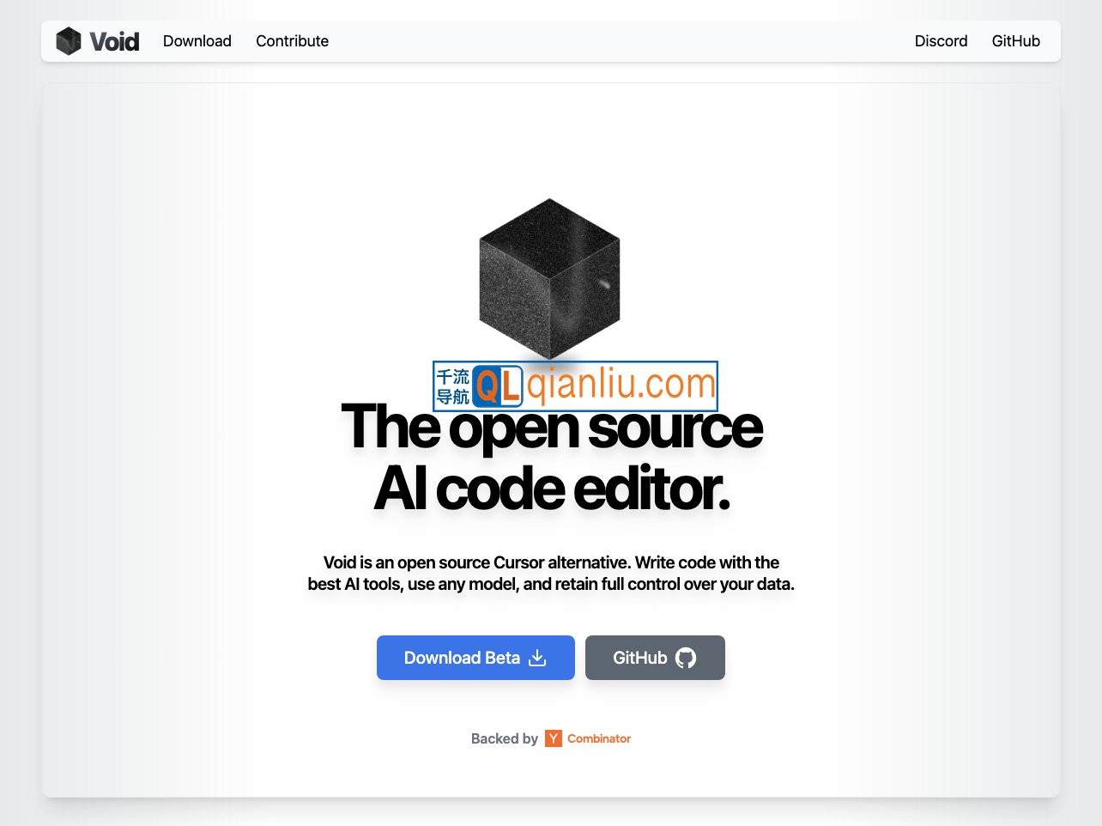Open the Contribute navigation link
This screenshot has height=826, width=1102.
pos(292,41)
